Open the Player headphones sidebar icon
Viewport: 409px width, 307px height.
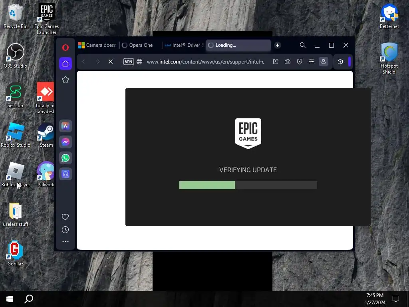coord(66,174)
